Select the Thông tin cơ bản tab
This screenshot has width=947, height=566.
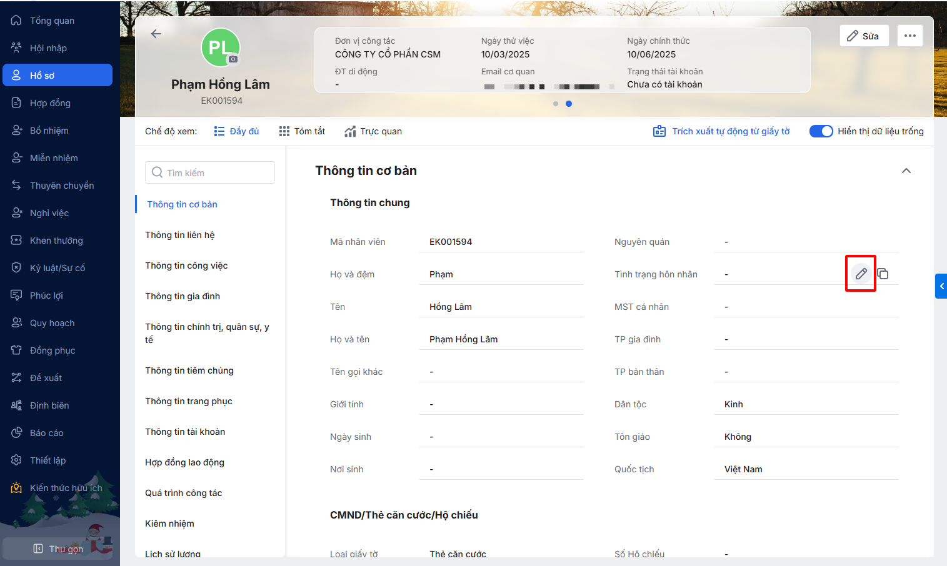click(183, 204)
